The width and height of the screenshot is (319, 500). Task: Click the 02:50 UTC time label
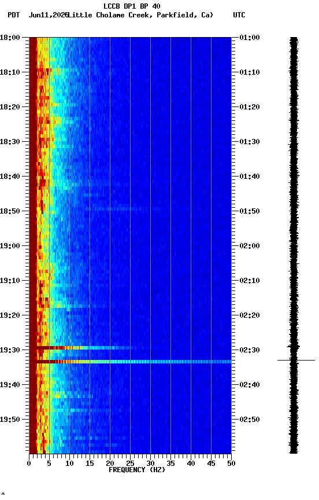click(250, 420)
